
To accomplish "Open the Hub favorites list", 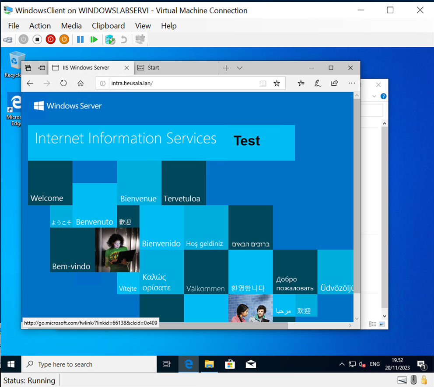I will (301, 83).
